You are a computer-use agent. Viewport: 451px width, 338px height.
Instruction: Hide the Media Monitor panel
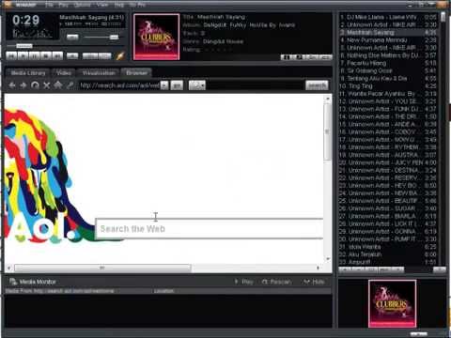click(314, 282)
